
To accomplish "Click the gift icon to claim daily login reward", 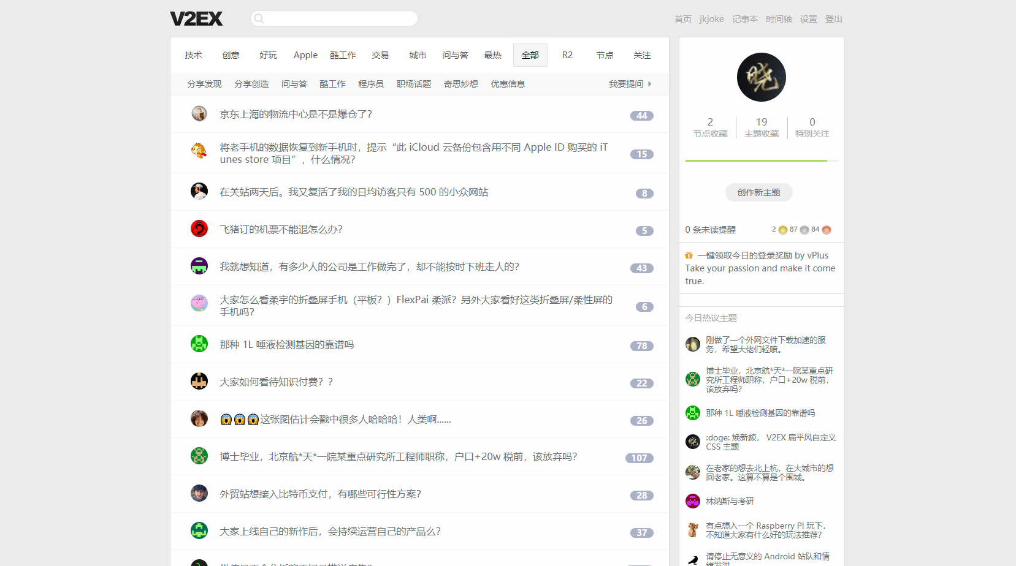I will point(689,255).
